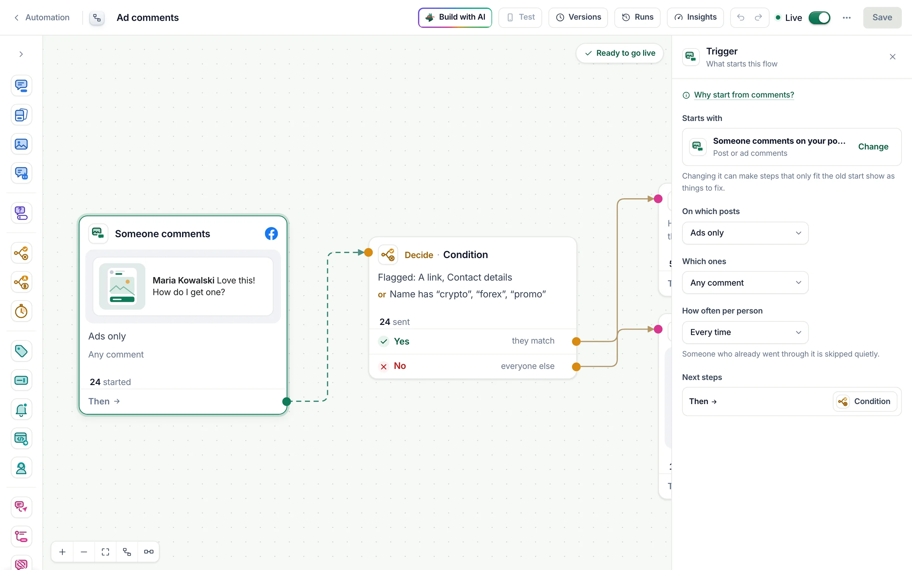
Task: Open the Versions tab
Action: tap(578, 17)
